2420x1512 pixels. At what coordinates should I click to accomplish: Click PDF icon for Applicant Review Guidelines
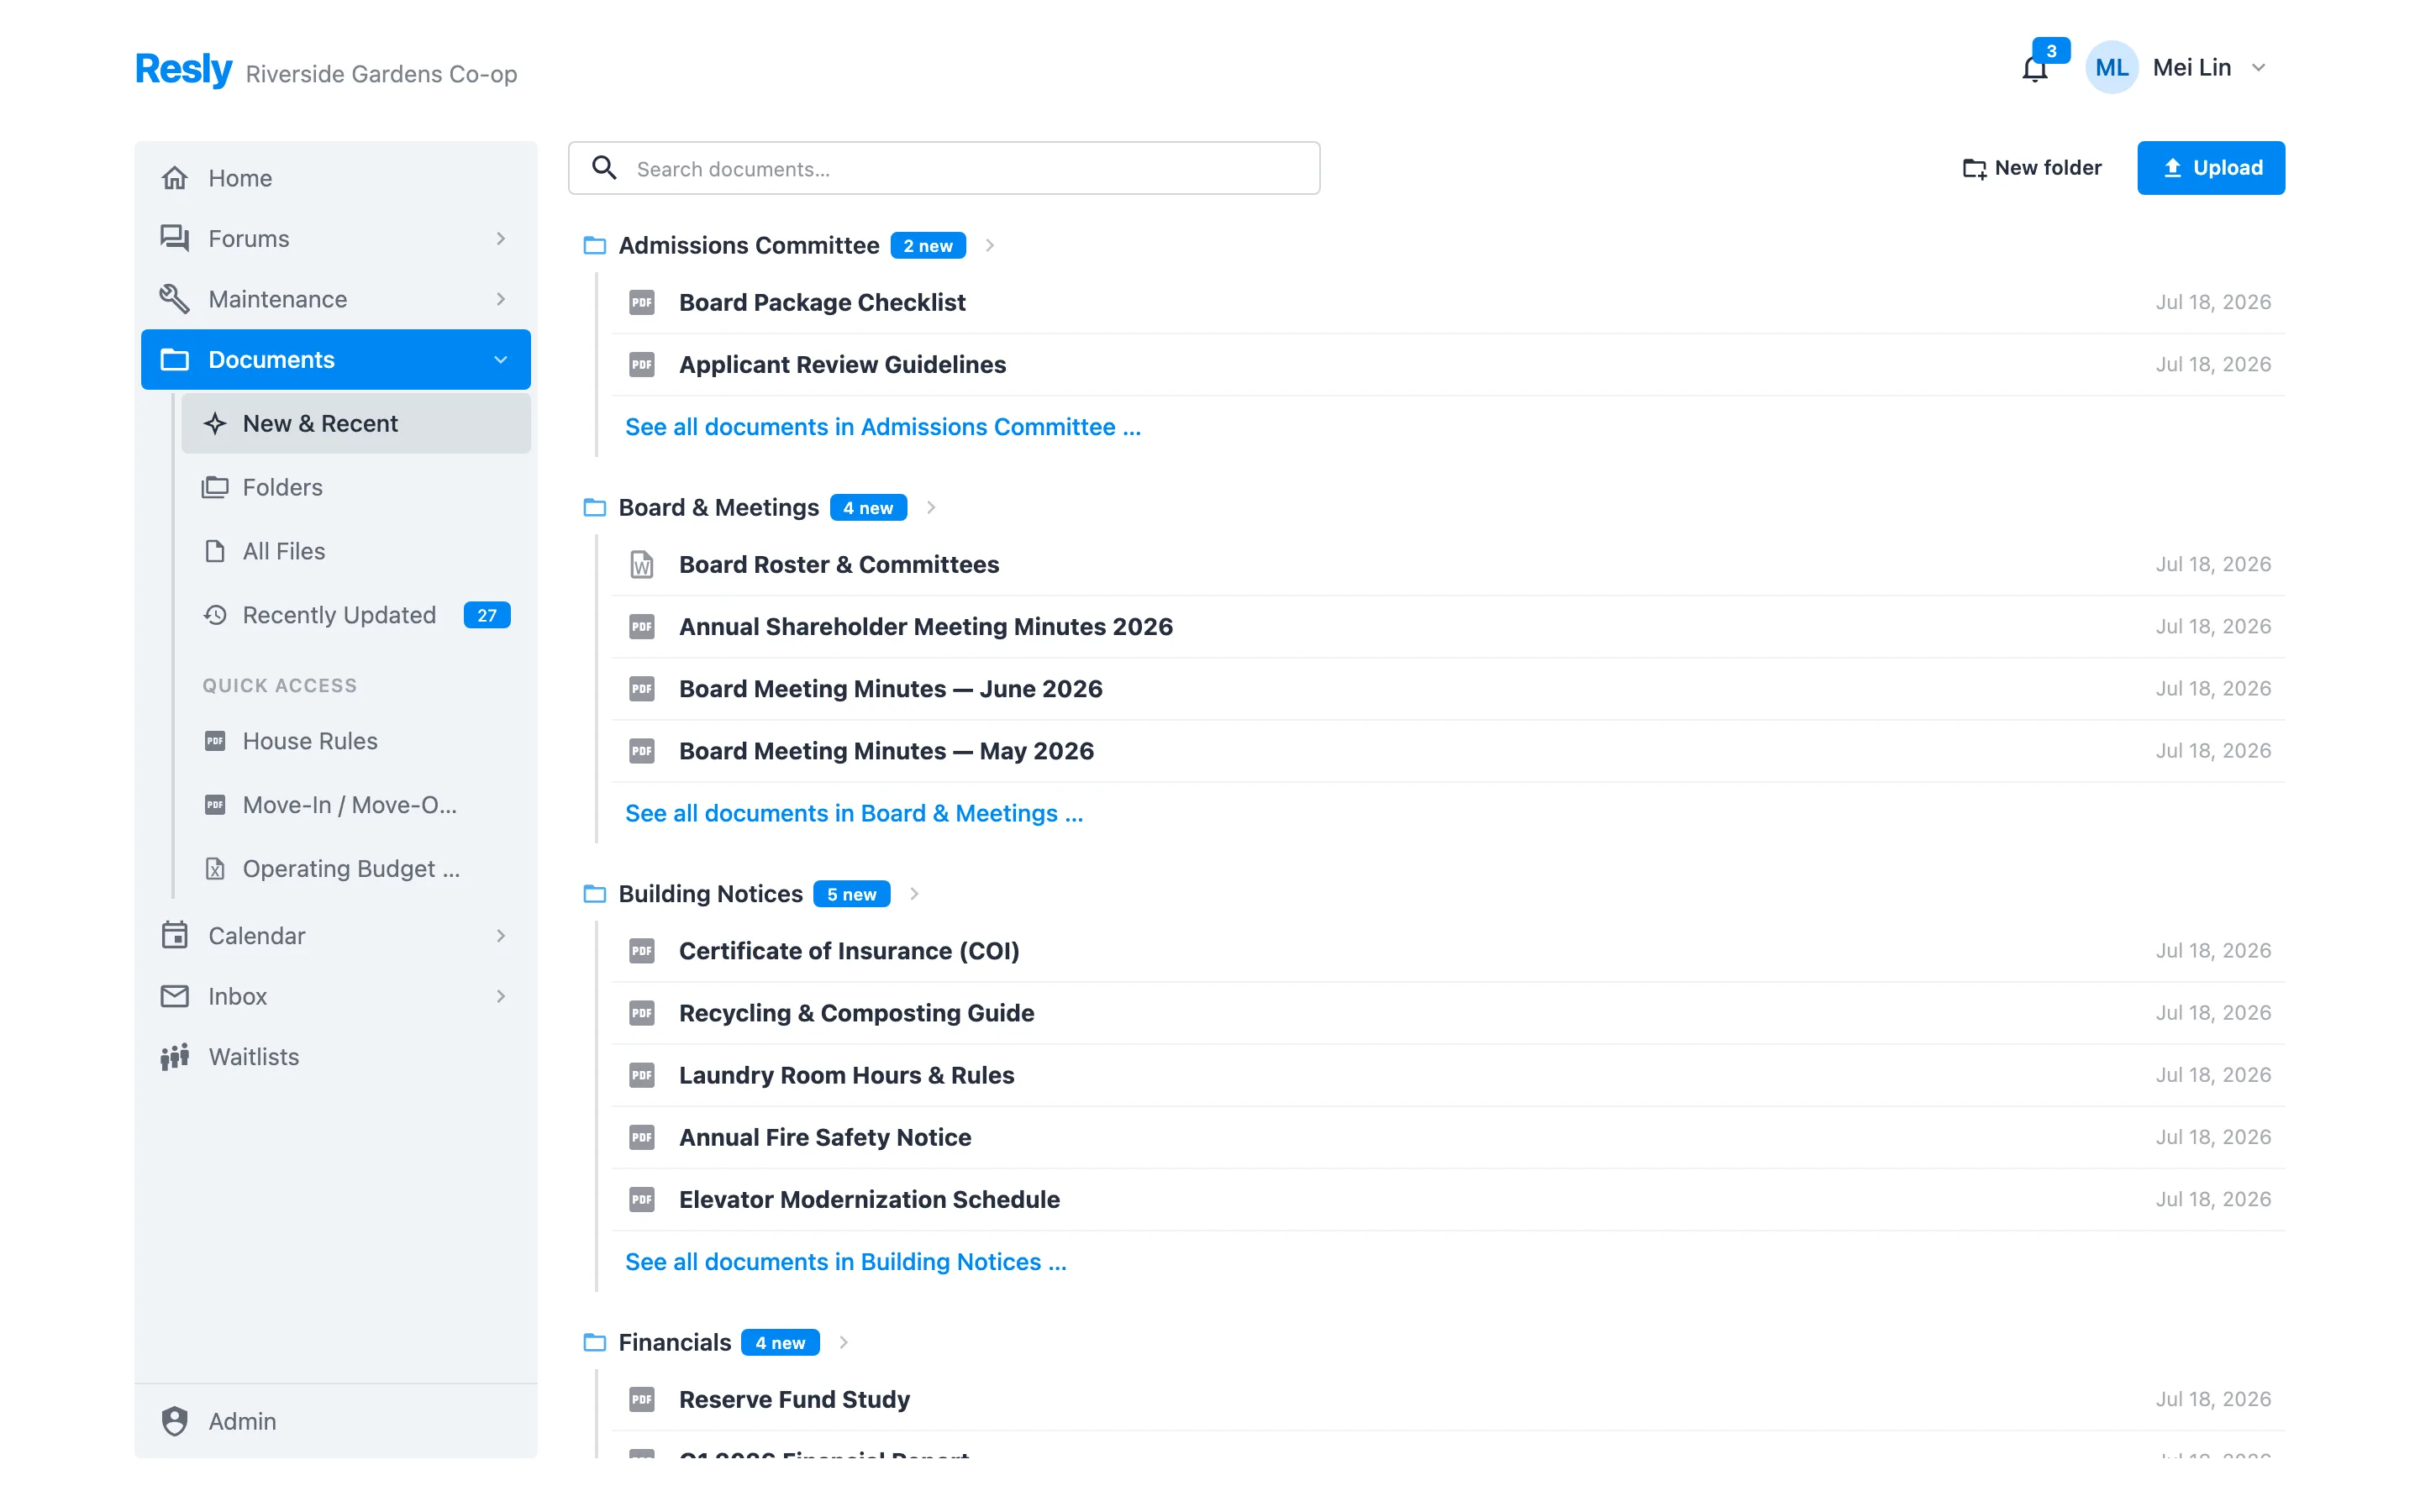coord(642,364)
